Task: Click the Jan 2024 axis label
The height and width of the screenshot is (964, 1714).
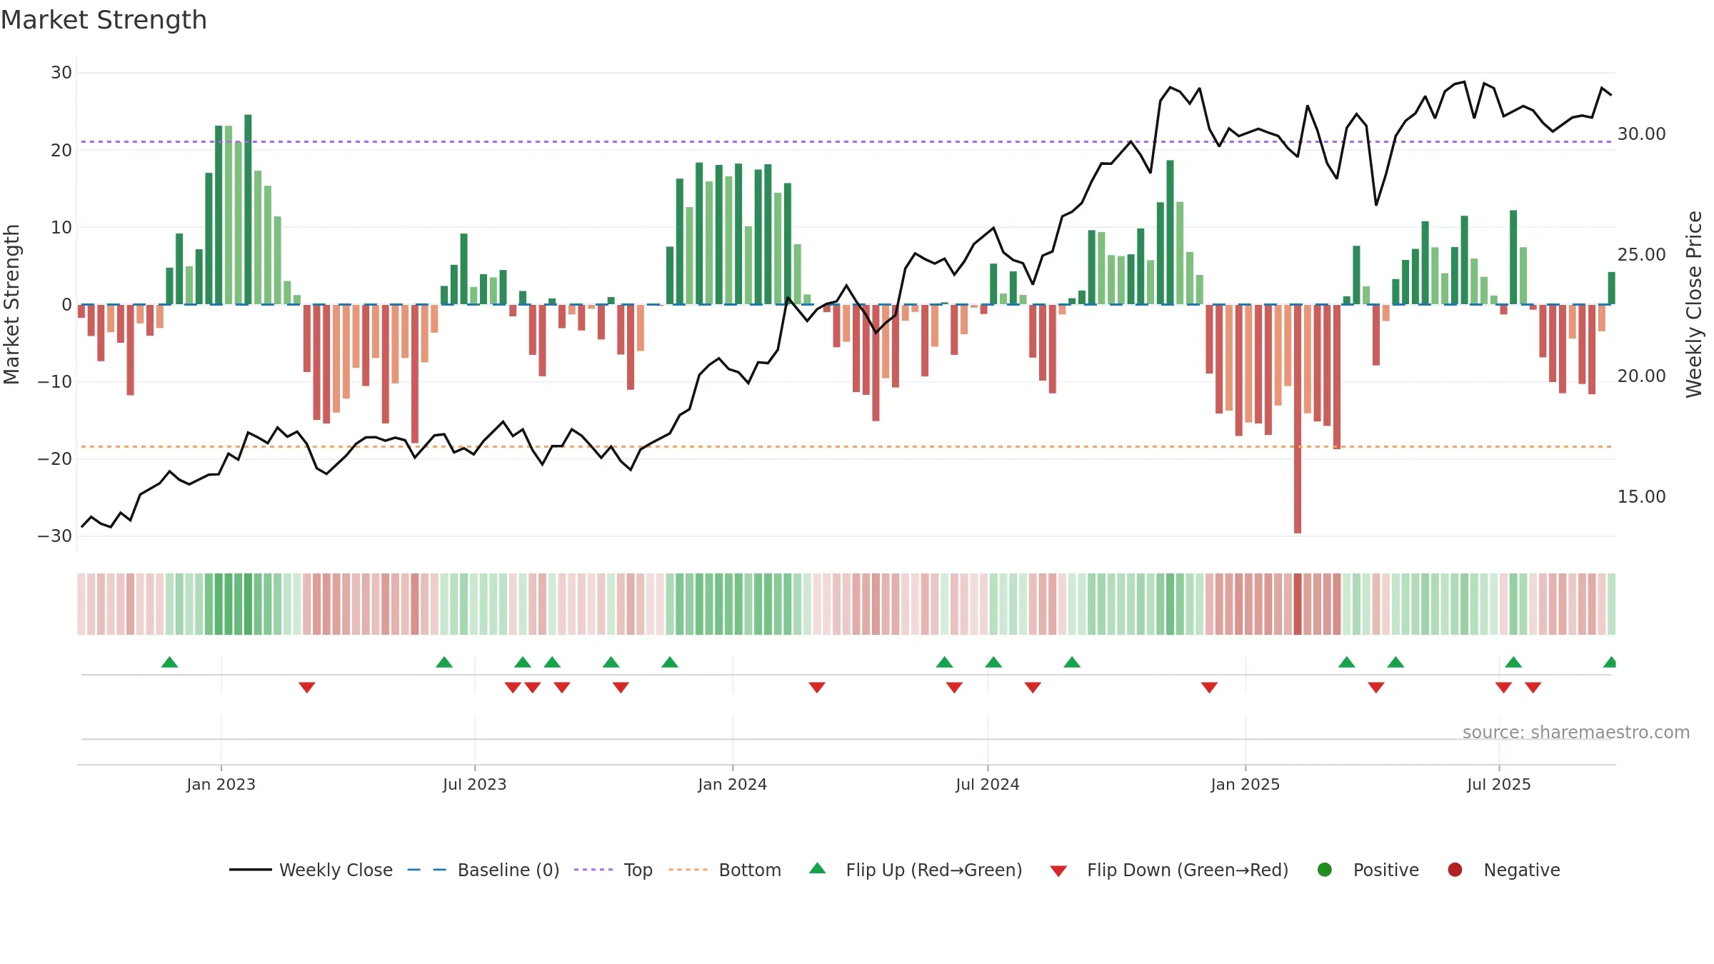Action: coord(733,784)
